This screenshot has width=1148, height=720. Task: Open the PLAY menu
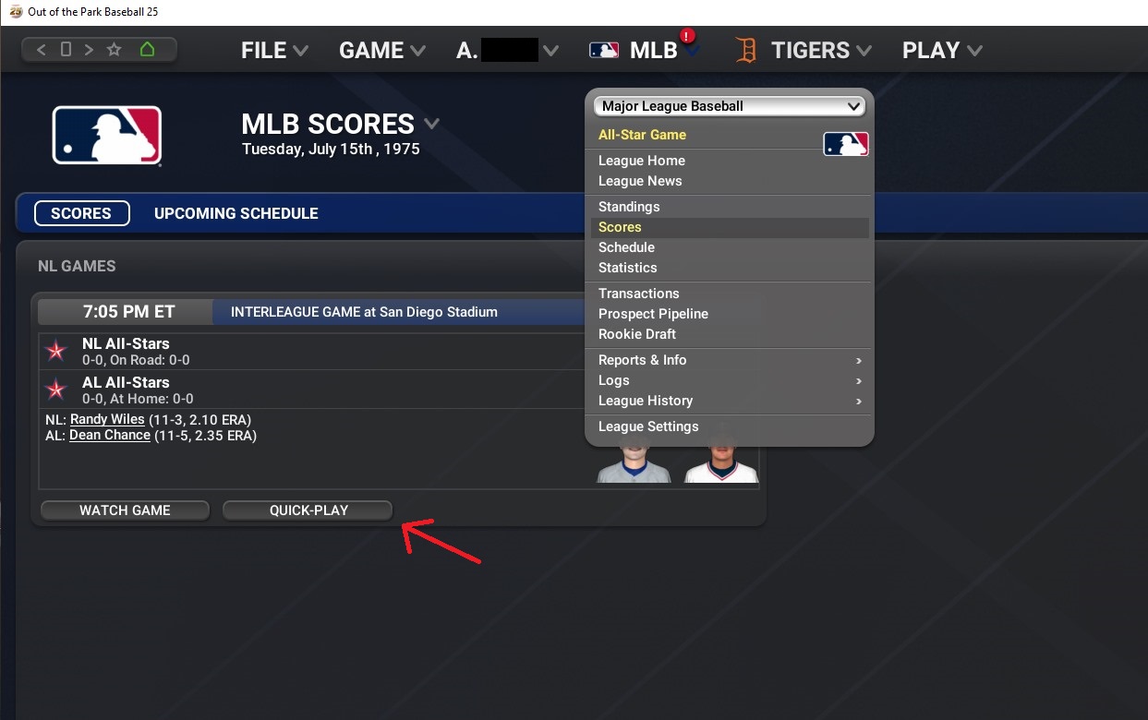tap(942, 51)
